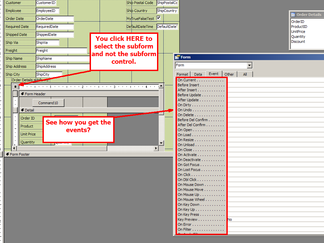Click the On Load event property
Image resolution: width=324 pixels, height=243 pixels.
coord(201,135)
